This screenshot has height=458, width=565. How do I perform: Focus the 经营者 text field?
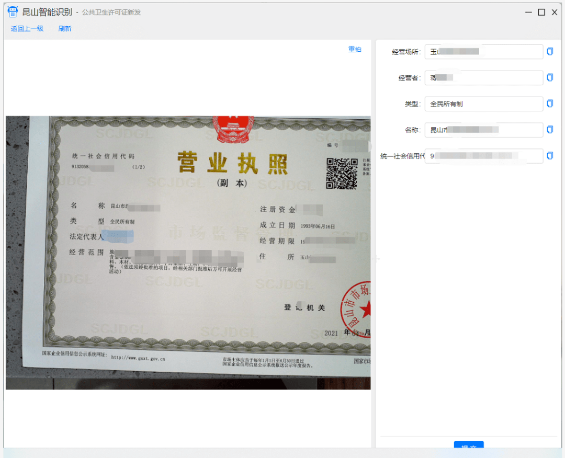483,78
